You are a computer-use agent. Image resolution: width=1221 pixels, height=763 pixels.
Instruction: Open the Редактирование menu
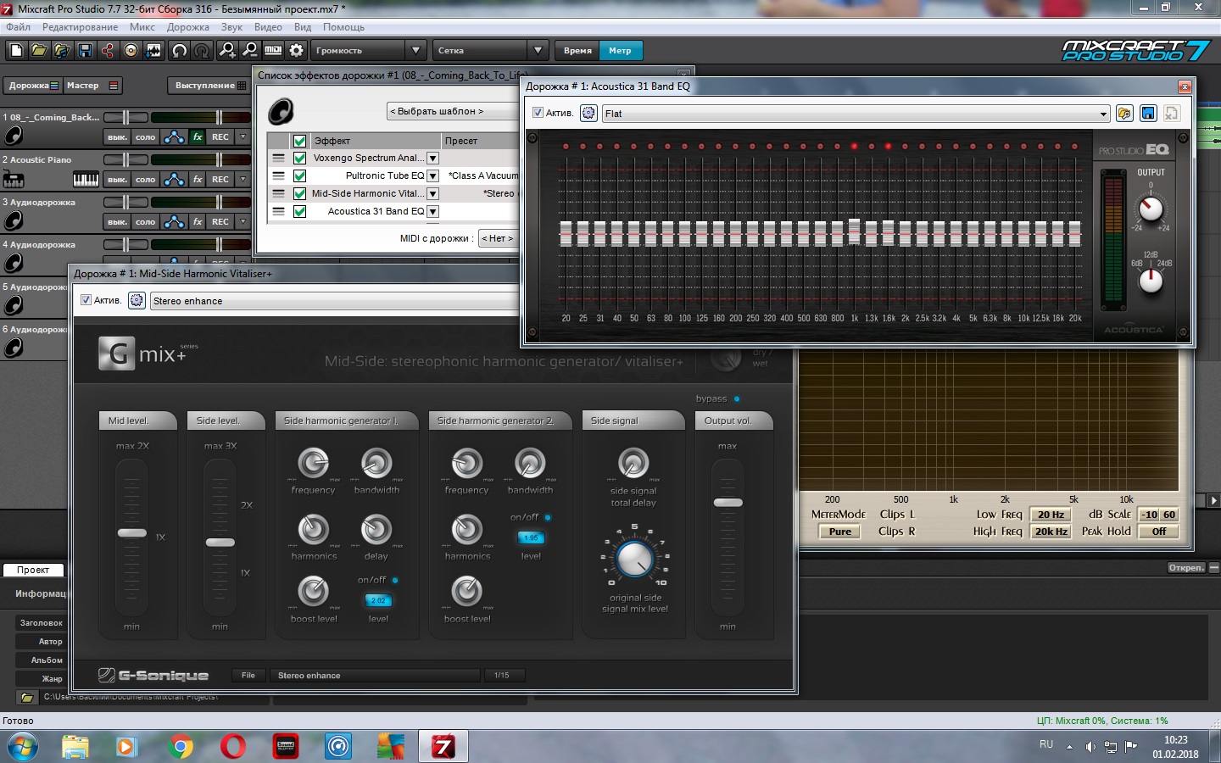[81, 27]
